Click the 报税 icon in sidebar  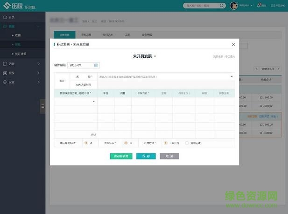coord(5,73)
